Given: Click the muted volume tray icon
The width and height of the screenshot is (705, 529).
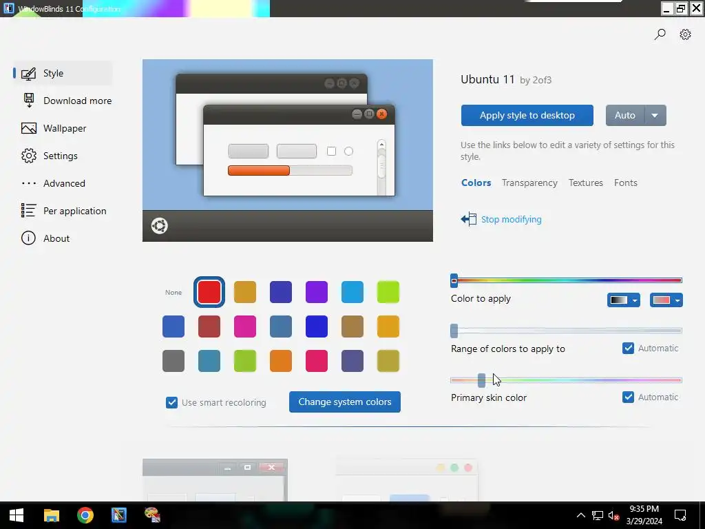Looking at the screenshot, I should pos(613,515).
